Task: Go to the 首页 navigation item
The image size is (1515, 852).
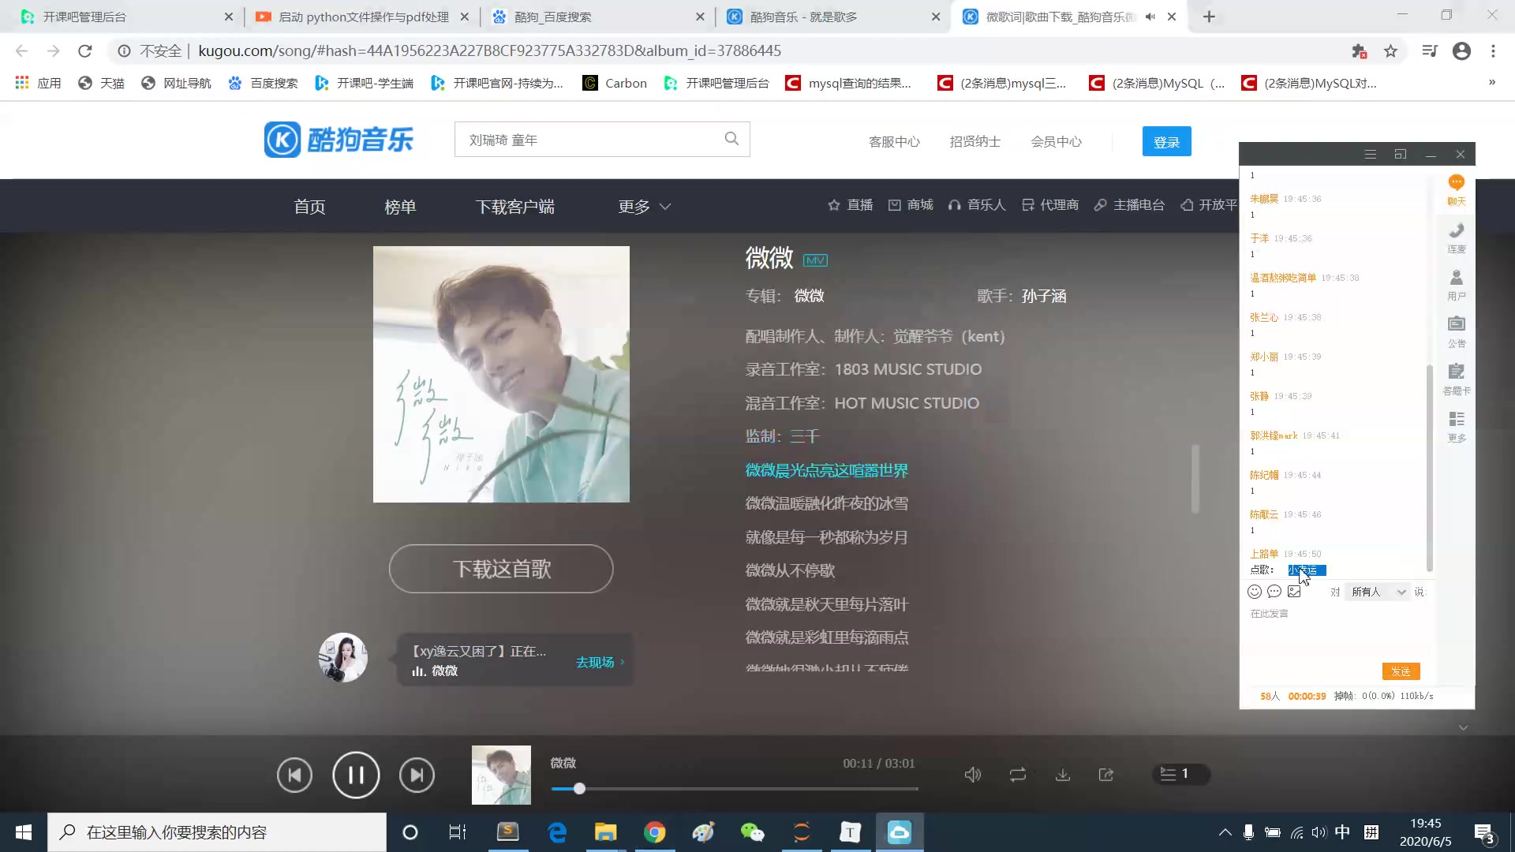Action: (x=309, y=207)
